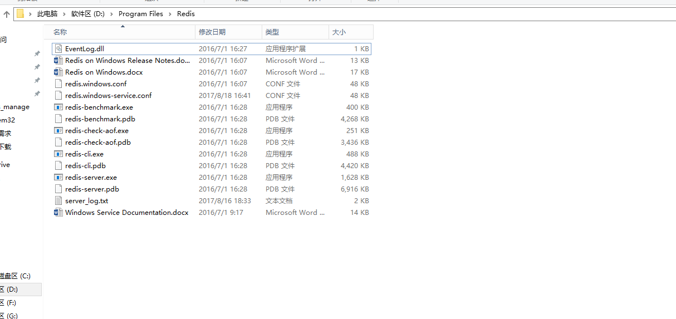Image resolution: width=676 pixels, height=319 pixels.
Task: Click the Windows Service Documentation.docx Word icon
Action: 58,213
